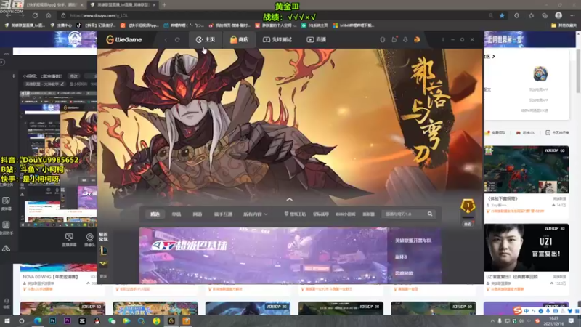Select the 单机 category tab
Screen dimensions: 581x327
tap(176, 214)
